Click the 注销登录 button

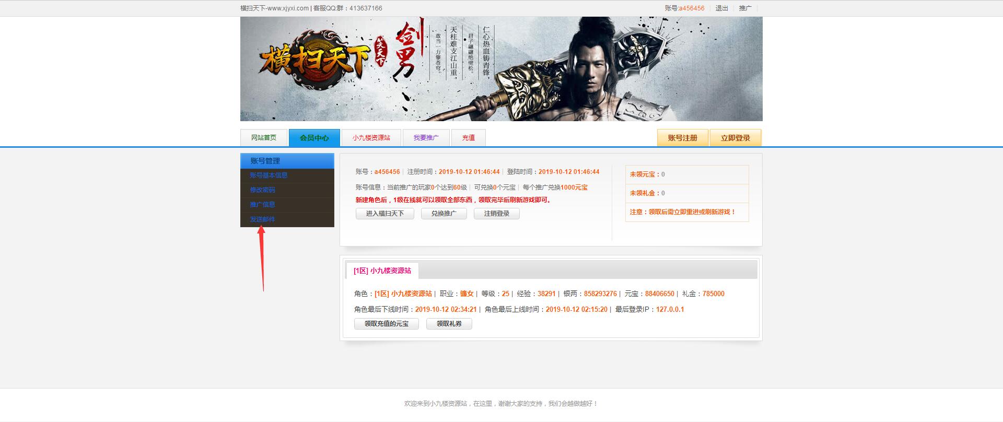(496, 214)
